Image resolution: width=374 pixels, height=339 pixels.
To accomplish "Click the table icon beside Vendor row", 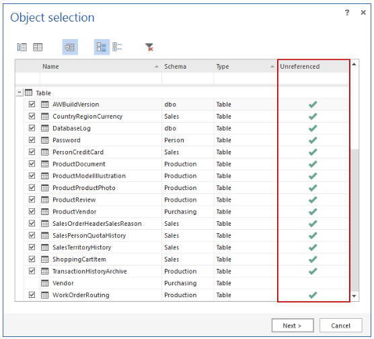I will pyautogui.click(x=44, y=283).
